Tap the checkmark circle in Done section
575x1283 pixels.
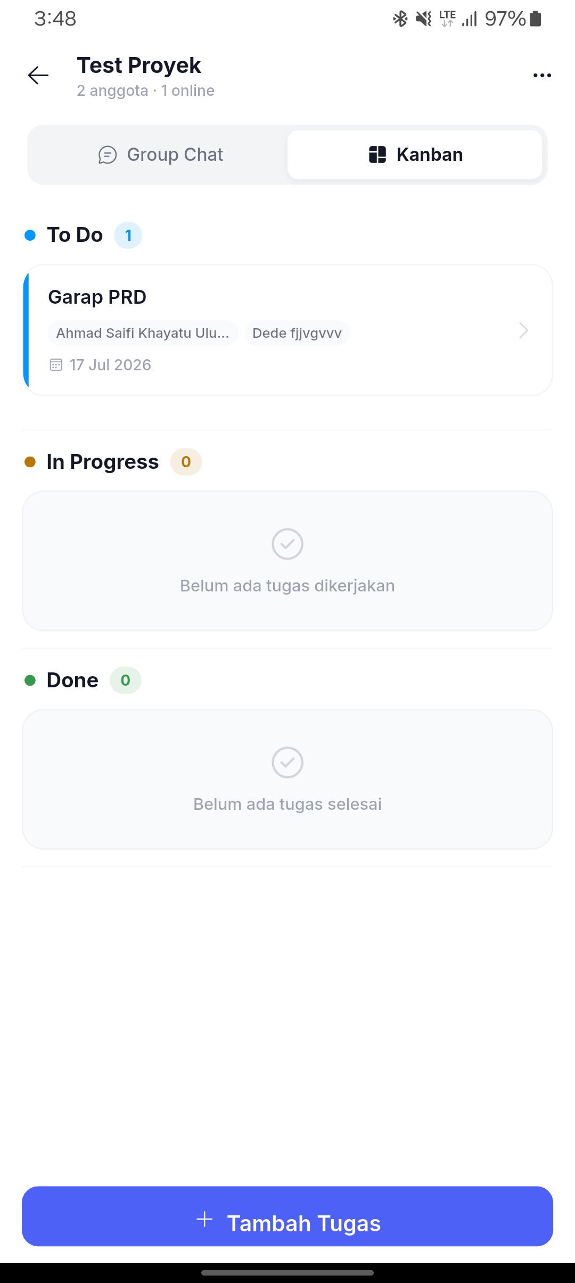287,762
